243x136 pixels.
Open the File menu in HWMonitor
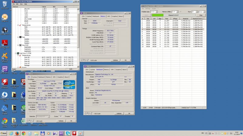pos(14,4)
